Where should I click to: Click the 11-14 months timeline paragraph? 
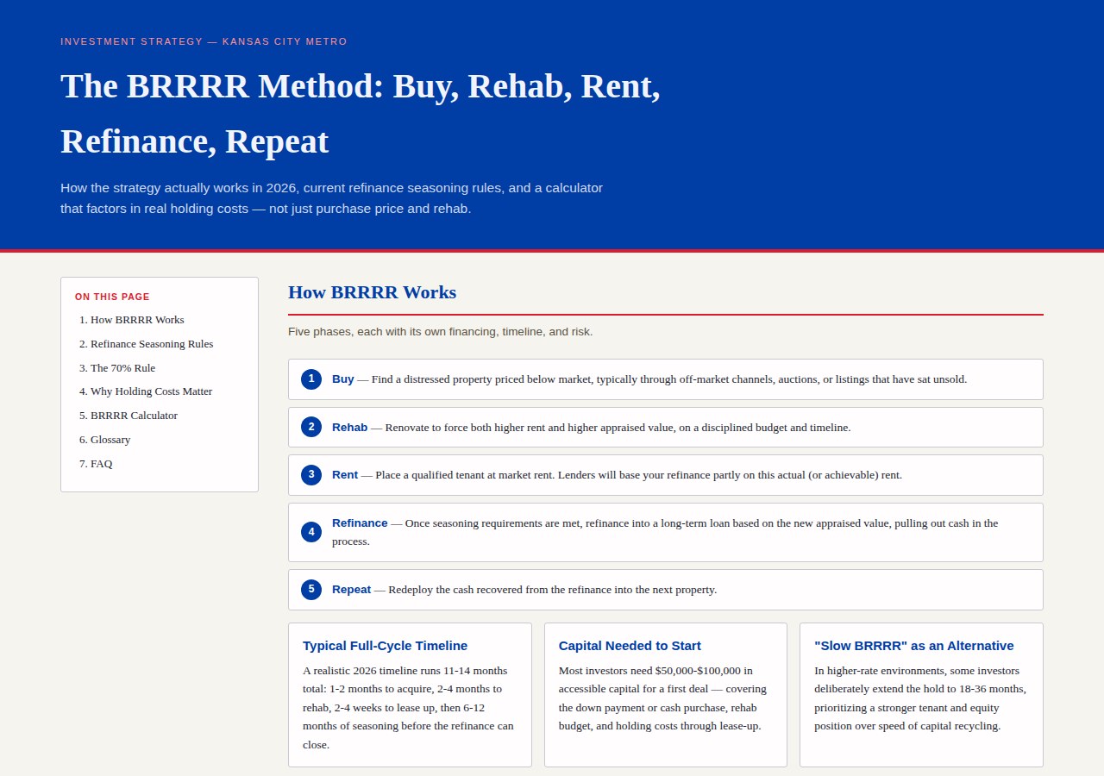click(x=410, y=708)
